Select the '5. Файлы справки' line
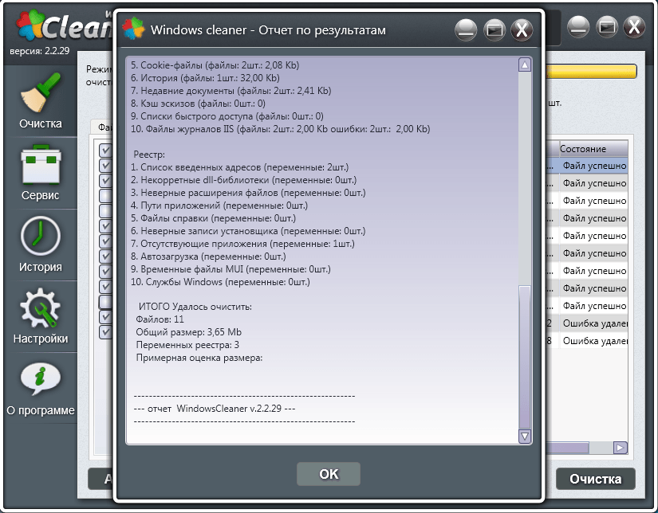Screen dimensions: 658x513 click(213, 218)
